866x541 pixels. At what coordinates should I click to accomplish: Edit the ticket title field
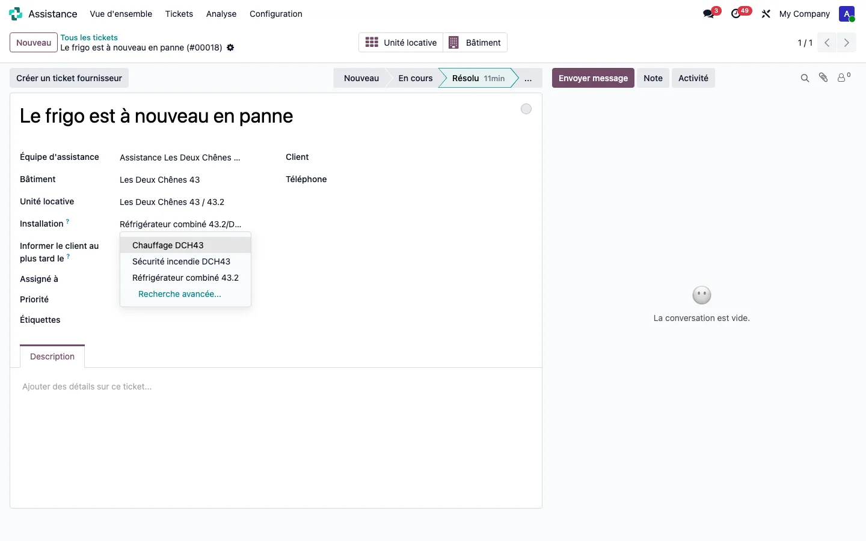[265, 116]
